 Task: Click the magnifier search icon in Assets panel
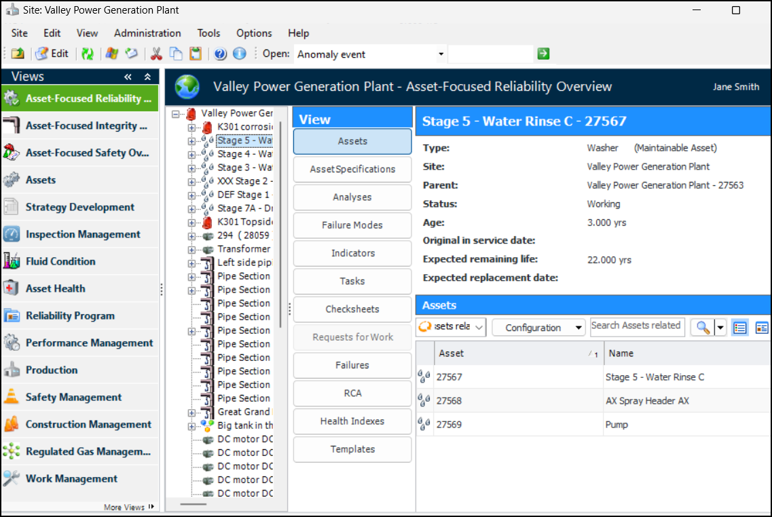[x=703, y=328]
